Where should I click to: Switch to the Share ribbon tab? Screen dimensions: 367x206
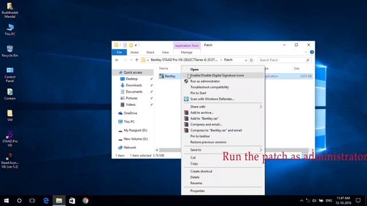pyautogui.click(x=150, y=52)
